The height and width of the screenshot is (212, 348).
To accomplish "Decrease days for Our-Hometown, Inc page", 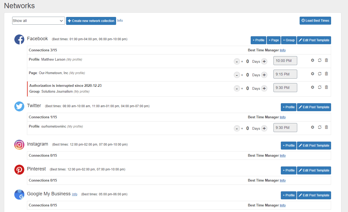I will click(237, 75).
